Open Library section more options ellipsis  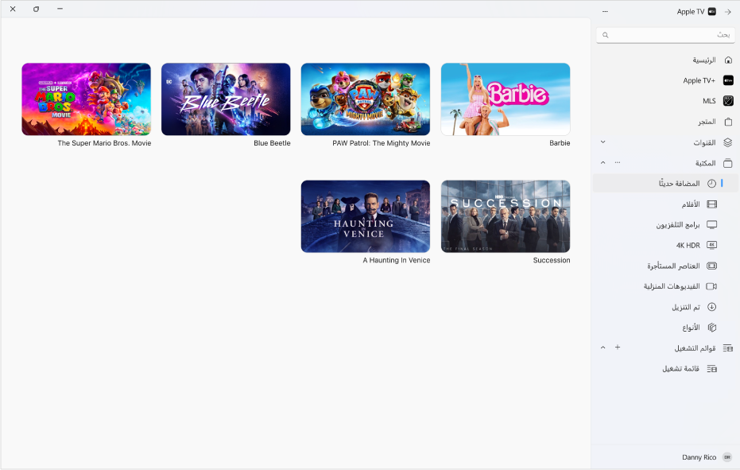[618, 162]
